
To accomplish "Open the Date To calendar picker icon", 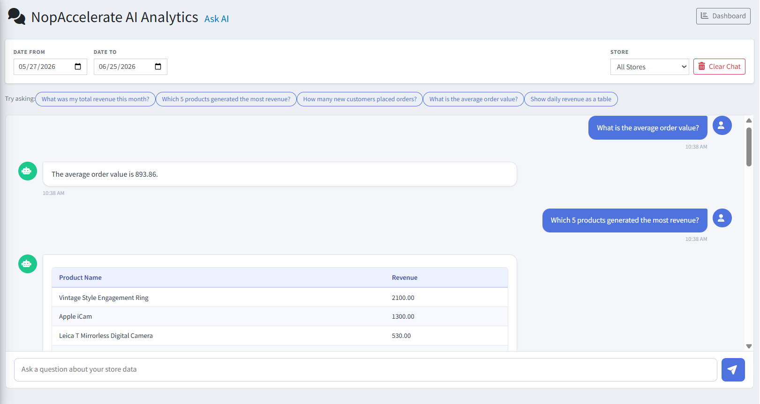I will coord(158,67).
